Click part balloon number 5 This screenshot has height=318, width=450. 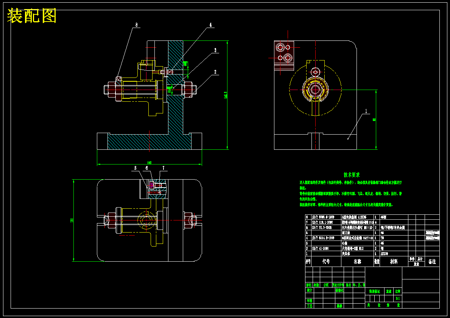pos(136,168)
